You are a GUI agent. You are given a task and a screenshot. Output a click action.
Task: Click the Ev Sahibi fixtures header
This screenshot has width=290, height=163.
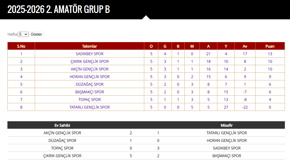click(62, 125)
